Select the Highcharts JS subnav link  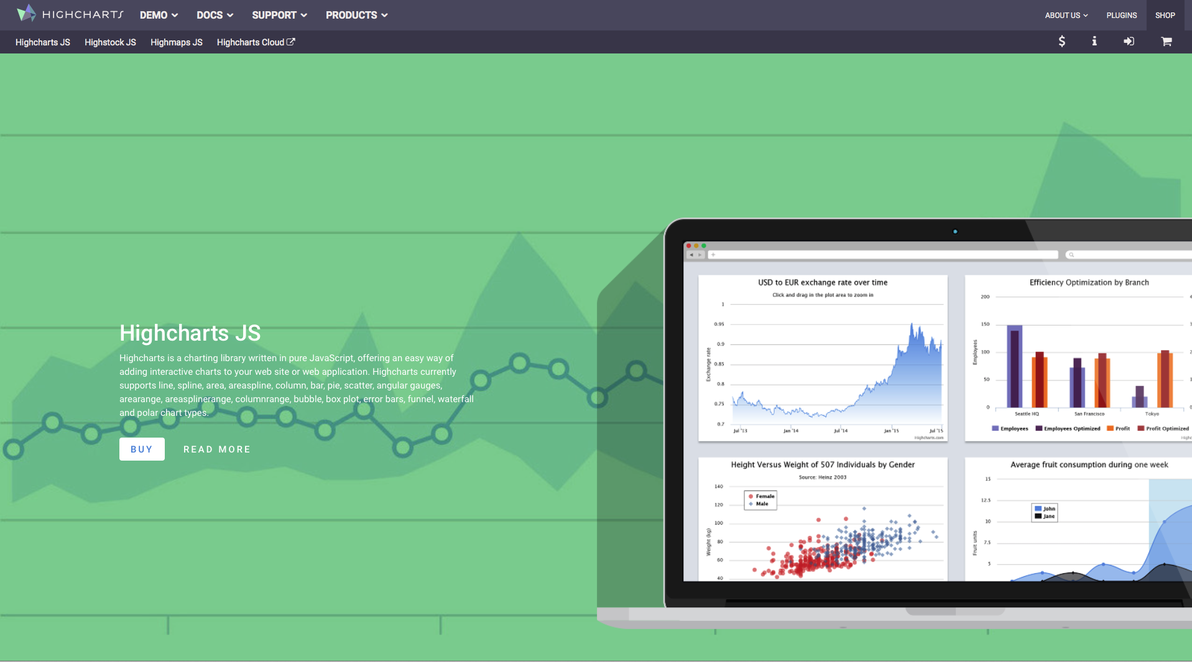click(x=43, y=42)
